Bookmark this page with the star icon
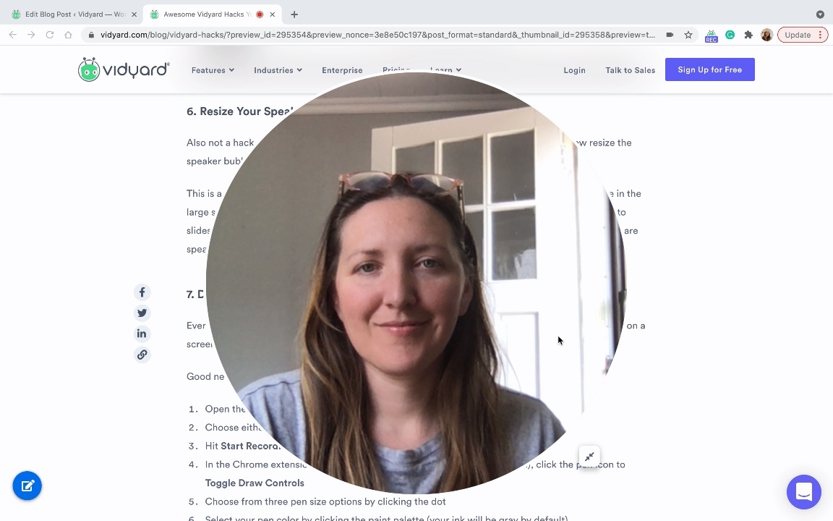833x521 pixels. 688,35
